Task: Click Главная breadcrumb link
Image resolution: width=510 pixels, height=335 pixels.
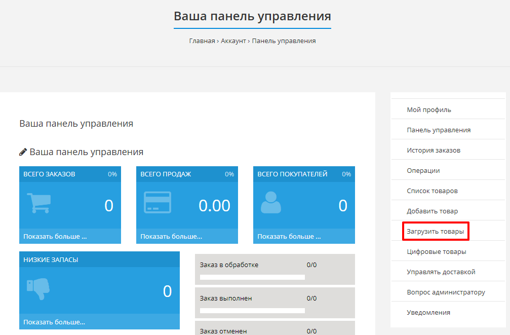Action: (202, 41)
